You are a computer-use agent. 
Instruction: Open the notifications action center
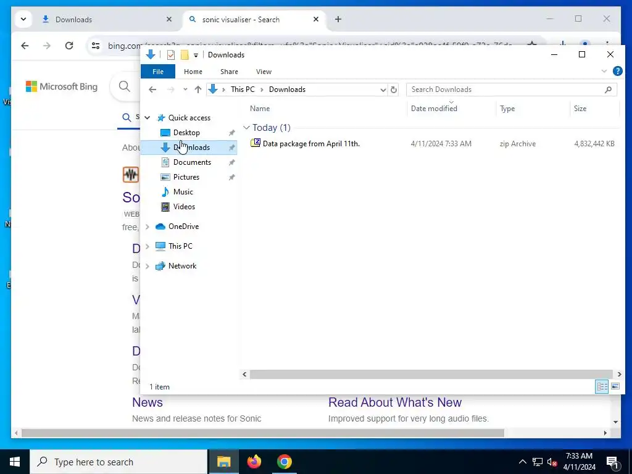[x=613, y=462]
